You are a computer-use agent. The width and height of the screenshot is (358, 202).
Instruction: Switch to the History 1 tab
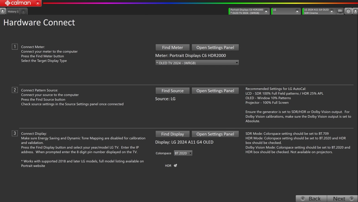coord(13,11)
